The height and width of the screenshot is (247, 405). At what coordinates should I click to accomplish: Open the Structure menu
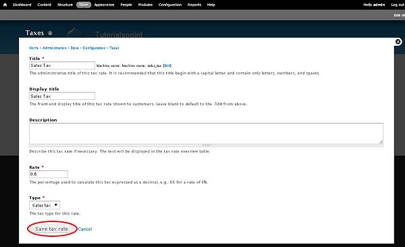click(65, 5)
